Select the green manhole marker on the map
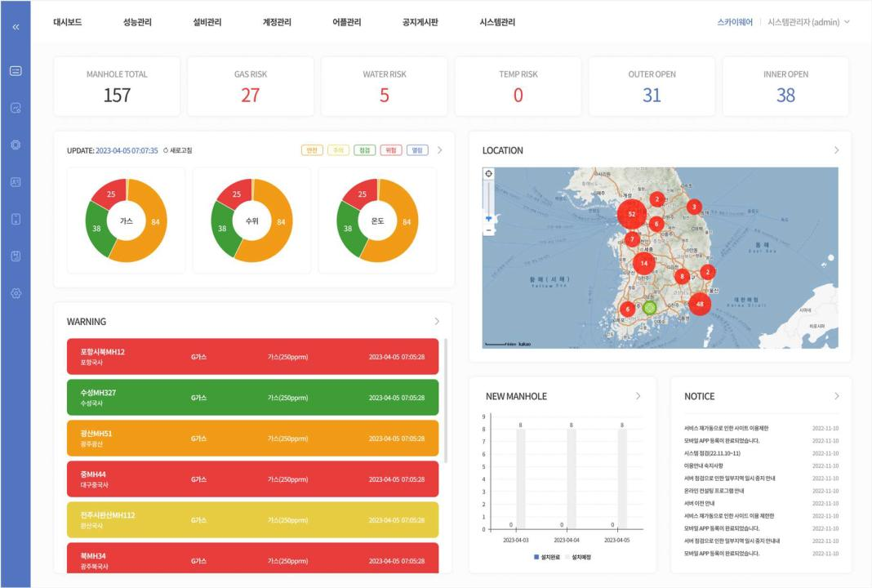 click(x=650, y=307)
